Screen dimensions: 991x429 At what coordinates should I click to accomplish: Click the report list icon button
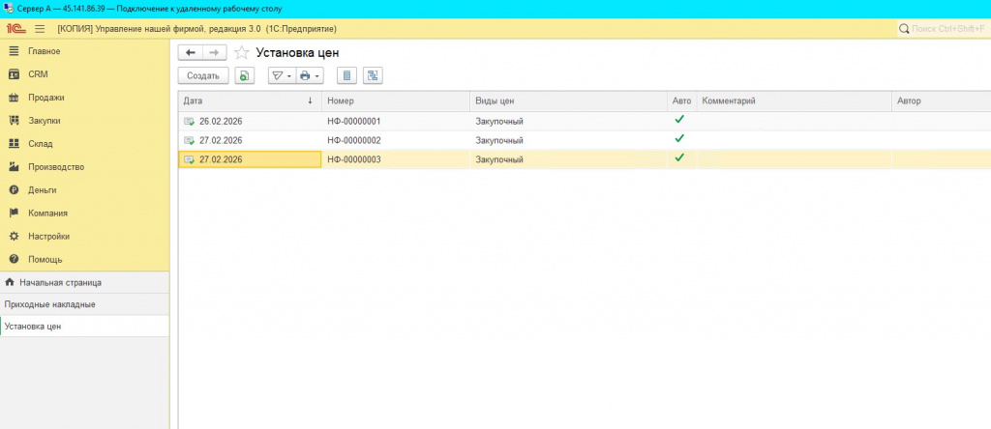click(x=346, y=75)
